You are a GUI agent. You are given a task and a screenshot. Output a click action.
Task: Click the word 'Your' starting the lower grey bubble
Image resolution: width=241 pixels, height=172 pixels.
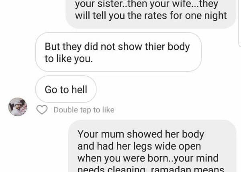pyautogui.click(x=88, y=134)
